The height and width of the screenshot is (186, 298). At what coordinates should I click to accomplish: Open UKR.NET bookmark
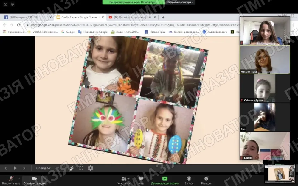point(43,32)
